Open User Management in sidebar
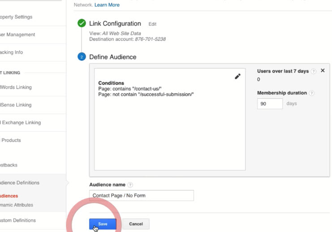Screen dimensions: 332x232 click(18, 34)
